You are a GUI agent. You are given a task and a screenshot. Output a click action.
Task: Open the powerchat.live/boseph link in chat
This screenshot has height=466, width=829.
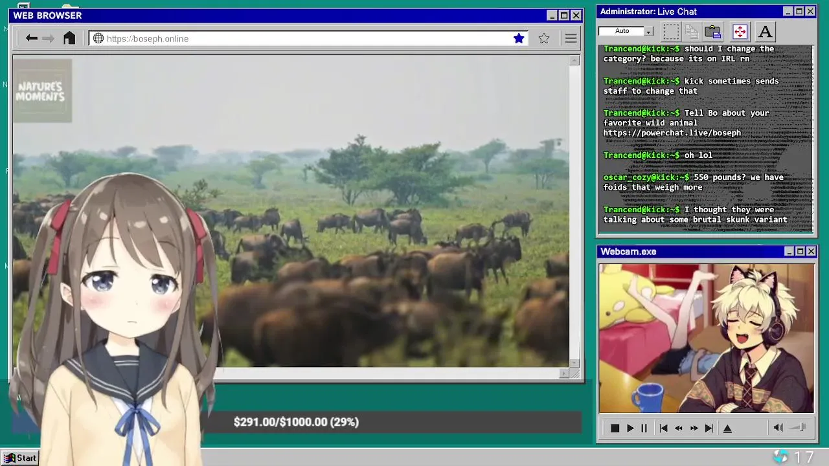click(x=672, y=133)
